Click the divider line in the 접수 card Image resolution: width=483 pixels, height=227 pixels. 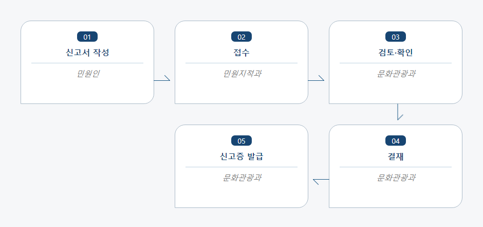pyautogui.click(x=242, y=63)
